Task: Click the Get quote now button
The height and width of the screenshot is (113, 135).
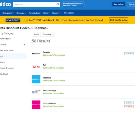Action: 118,20
